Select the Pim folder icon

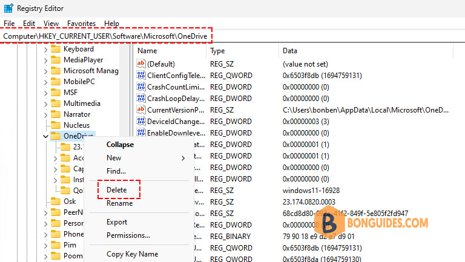(56, 245)
